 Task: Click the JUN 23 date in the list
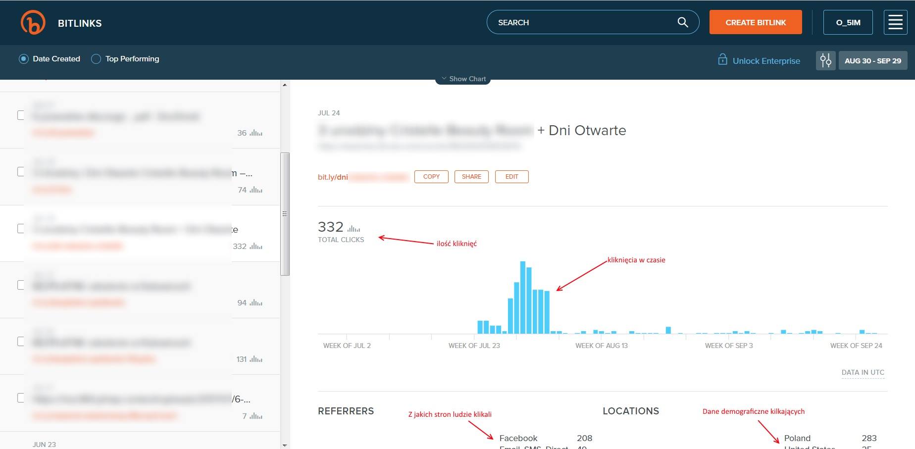click(44, 445)
